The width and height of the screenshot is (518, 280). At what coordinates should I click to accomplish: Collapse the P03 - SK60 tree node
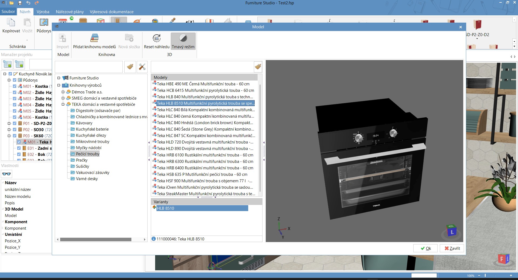point(9,136)
